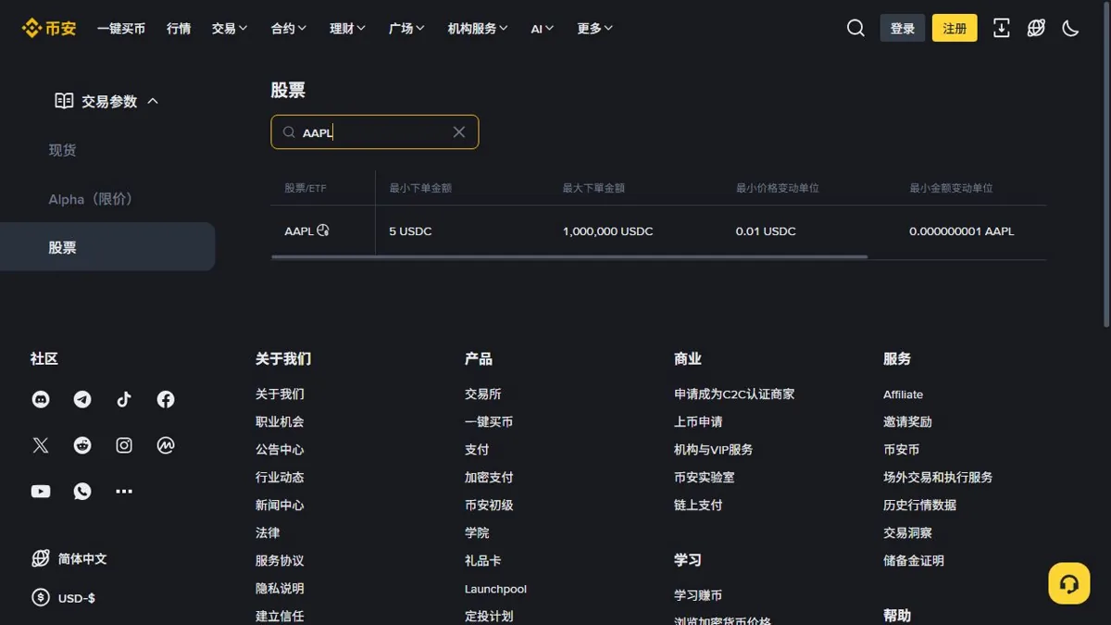Expand the 广场 menu dropdown

point(406,29)
